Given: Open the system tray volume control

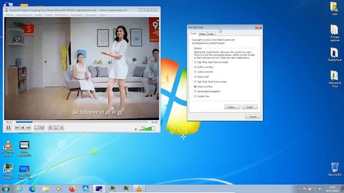Looking at the screenshot, I should (x=320, y=189).
